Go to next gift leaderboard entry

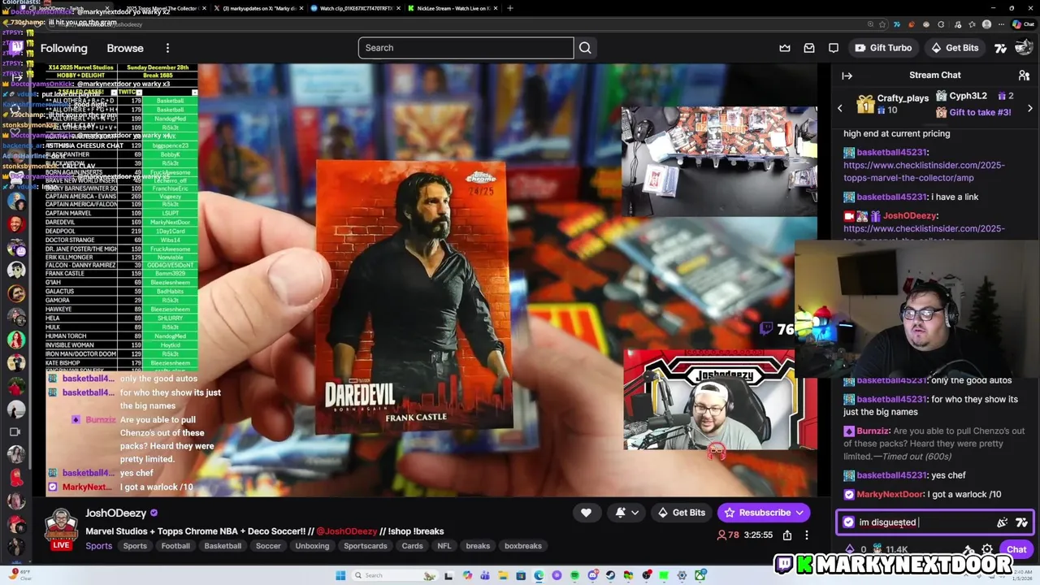point(1029,108)
